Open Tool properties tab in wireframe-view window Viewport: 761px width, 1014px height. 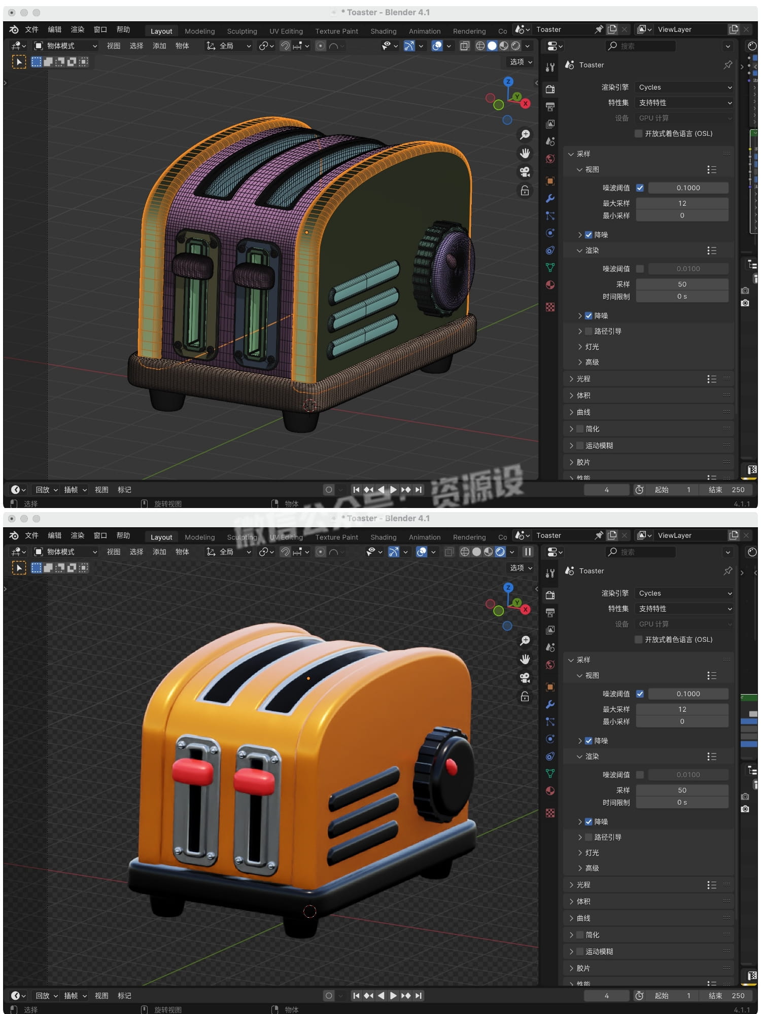pyautogui.click(x=550, y=67)
